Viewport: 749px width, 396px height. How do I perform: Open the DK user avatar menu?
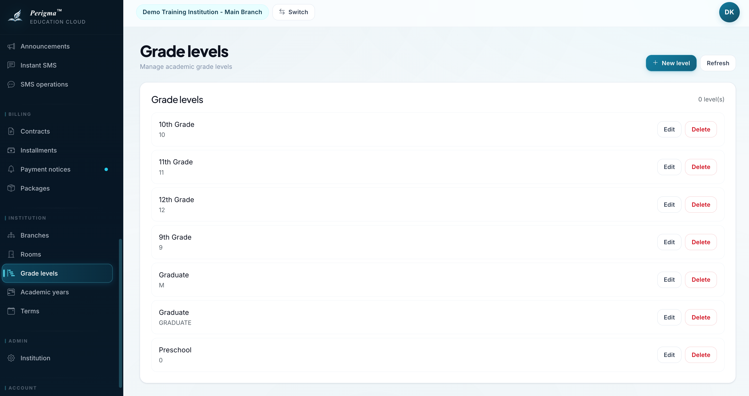tap(729, 12)
